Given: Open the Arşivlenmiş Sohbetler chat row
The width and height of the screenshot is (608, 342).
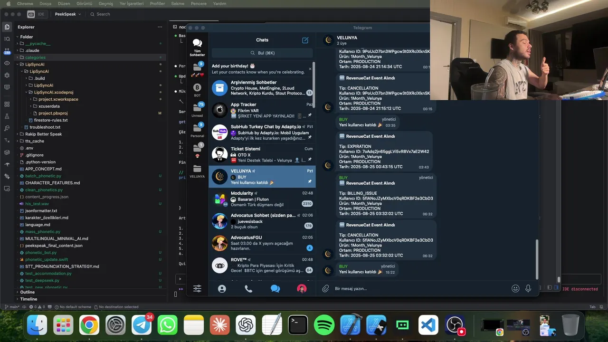Looking at the screenshot, I should pos(262,88).
